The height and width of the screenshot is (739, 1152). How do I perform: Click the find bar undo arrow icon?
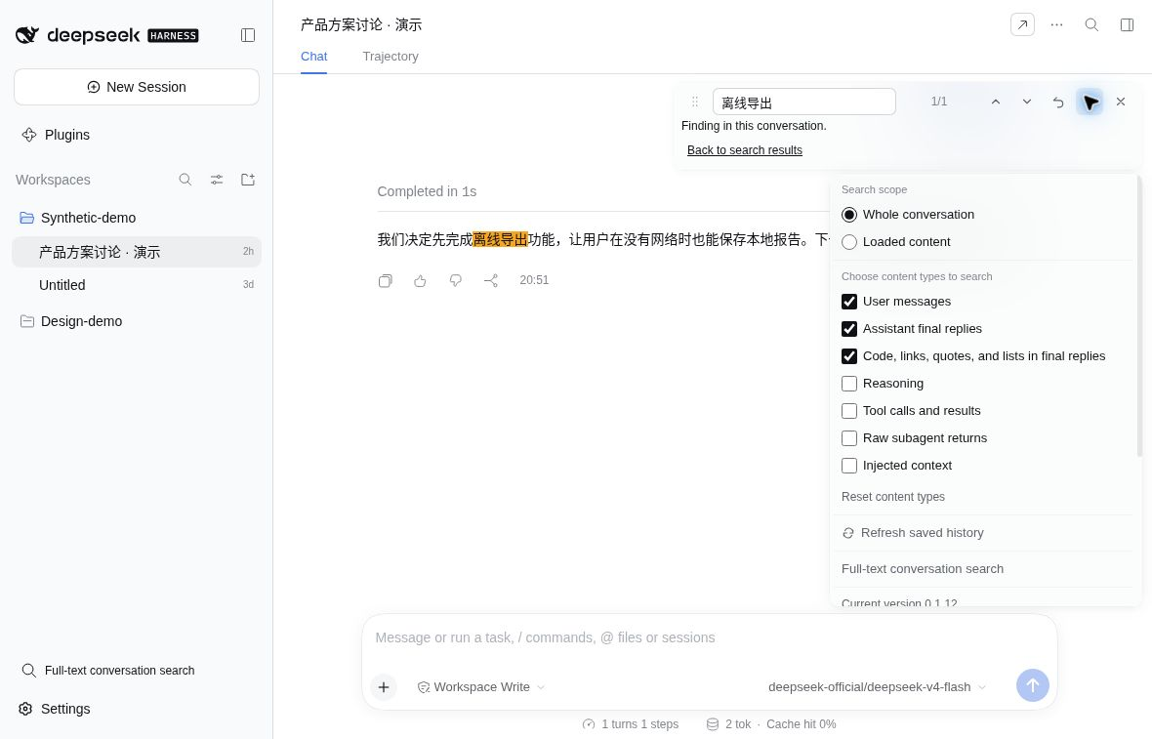(1058, 102)
